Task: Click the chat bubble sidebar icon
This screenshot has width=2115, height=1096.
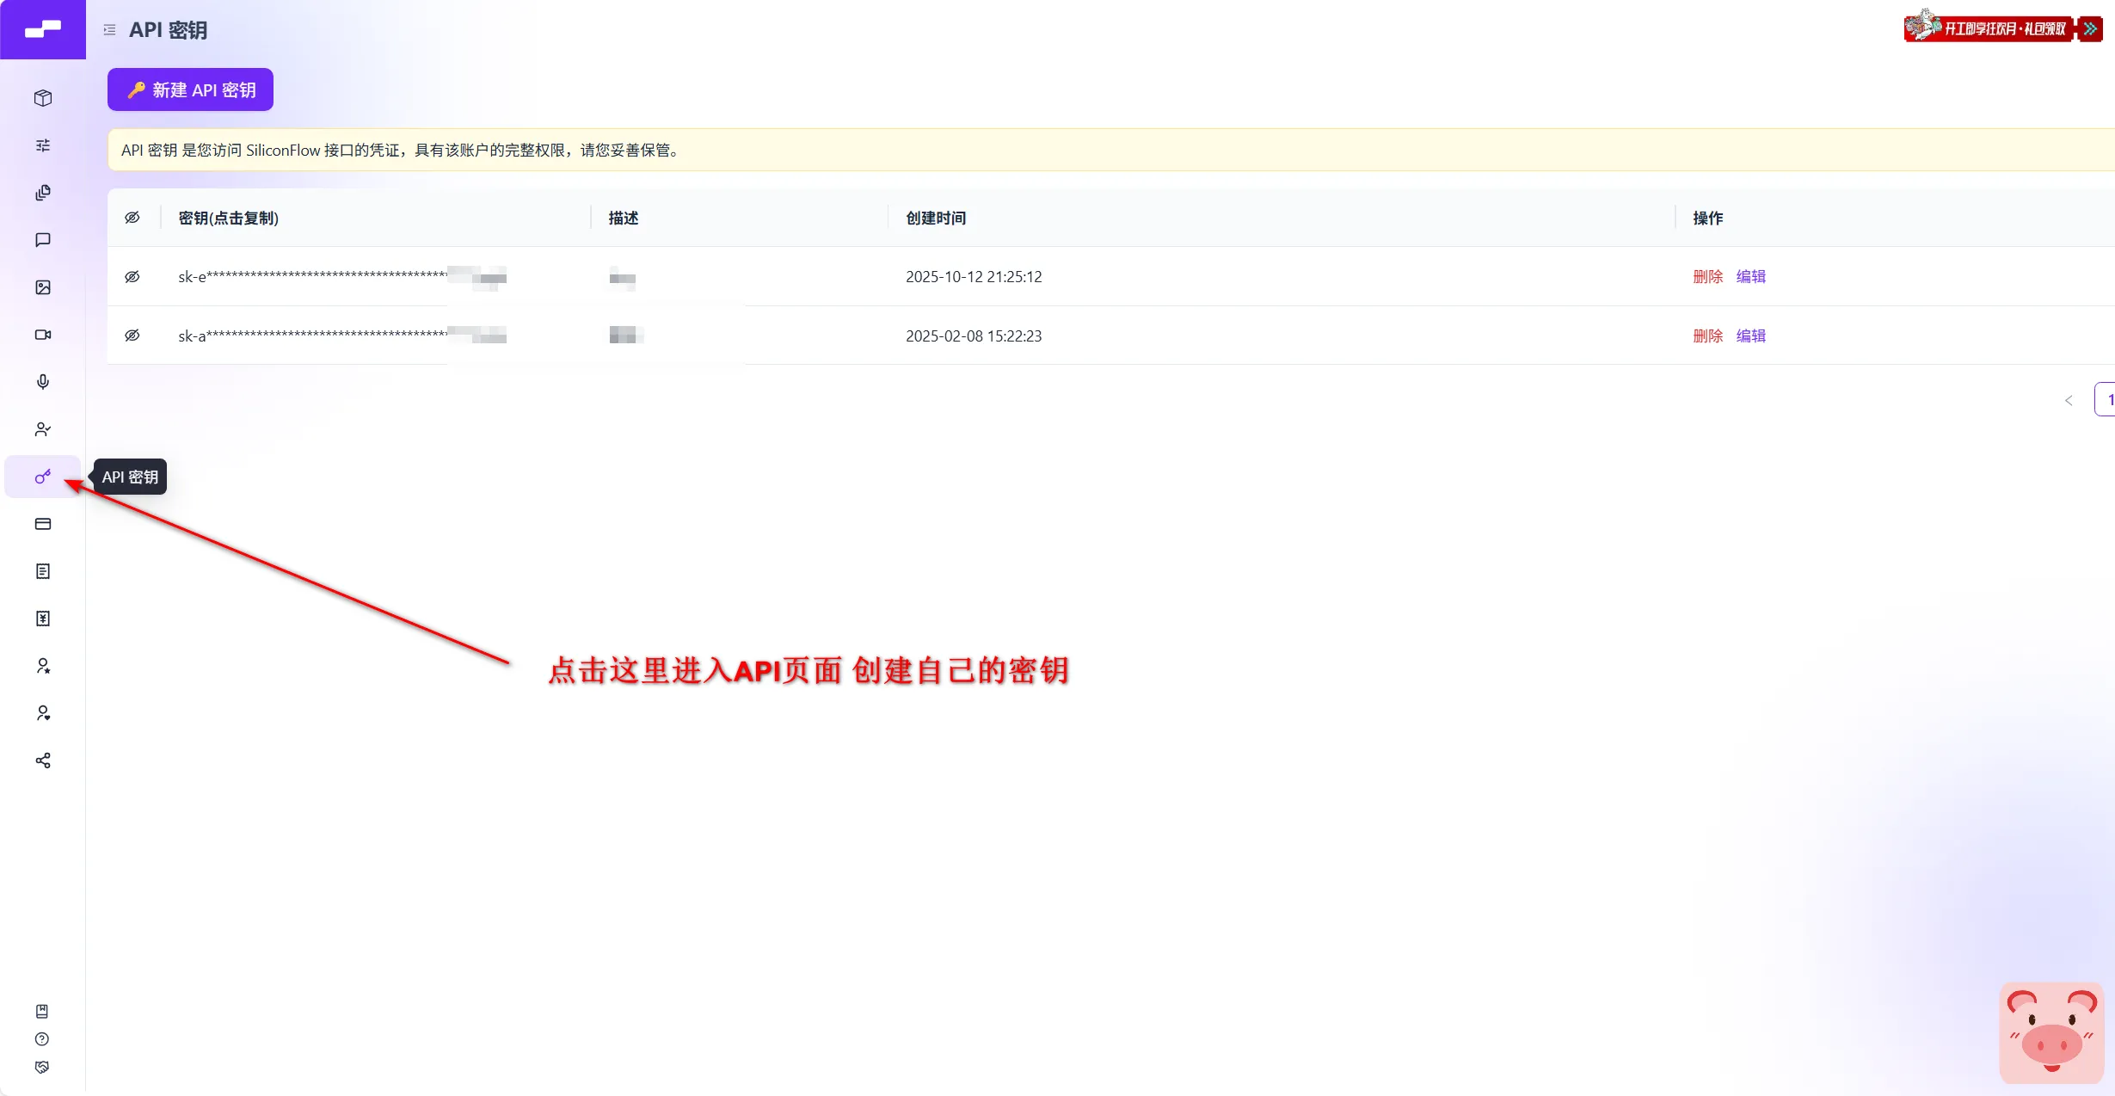Action: 43,240
